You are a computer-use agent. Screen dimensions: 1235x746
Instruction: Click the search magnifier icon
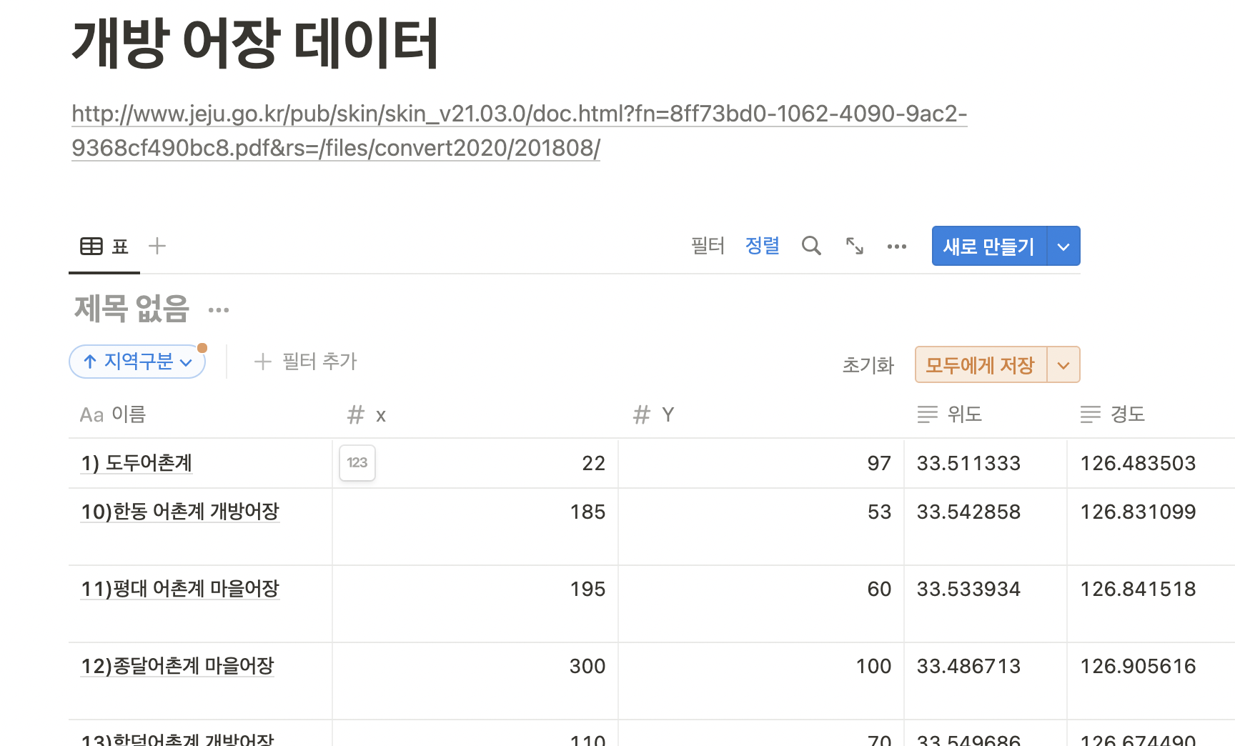(811, 246)
